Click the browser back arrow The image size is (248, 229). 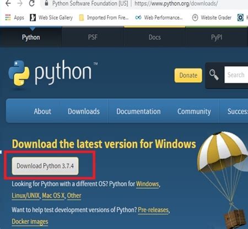(x=8, y=3)
